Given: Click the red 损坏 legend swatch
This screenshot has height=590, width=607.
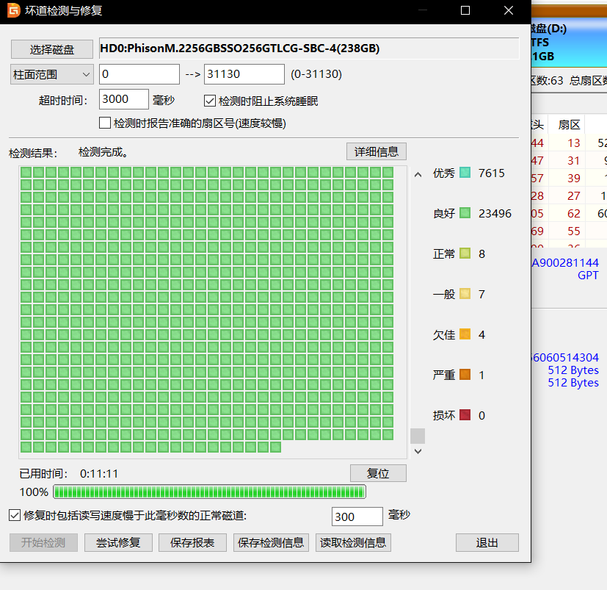Looking at the screenshot, I should coord(465,415).
